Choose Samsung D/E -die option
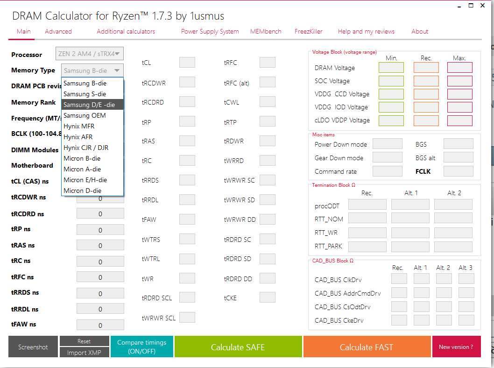Screen dimensions: 494x368 [x=92, y=105]
